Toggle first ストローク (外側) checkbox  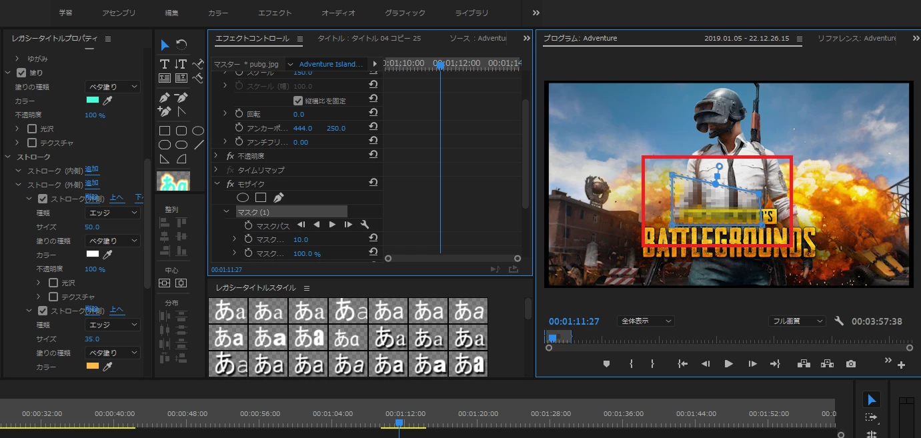tap(43, 199)
